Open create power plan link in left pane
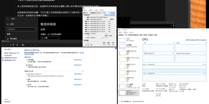The width and height of the screenshot is (209, 104). 8,55
